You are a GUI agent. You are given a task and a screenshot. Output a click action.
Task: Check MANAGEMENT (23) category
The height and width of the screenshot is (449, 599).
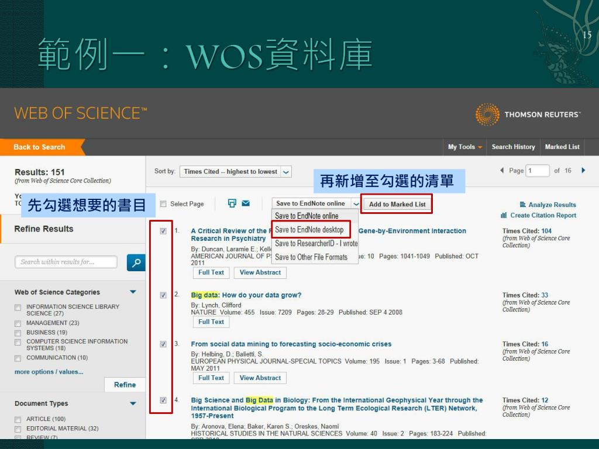(x=18, y=323)
